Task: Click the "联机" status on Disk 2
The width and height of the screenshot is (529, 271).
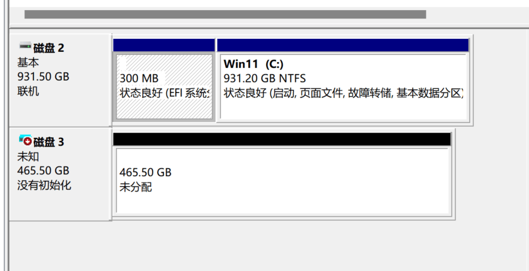Action: coord(29,91)
